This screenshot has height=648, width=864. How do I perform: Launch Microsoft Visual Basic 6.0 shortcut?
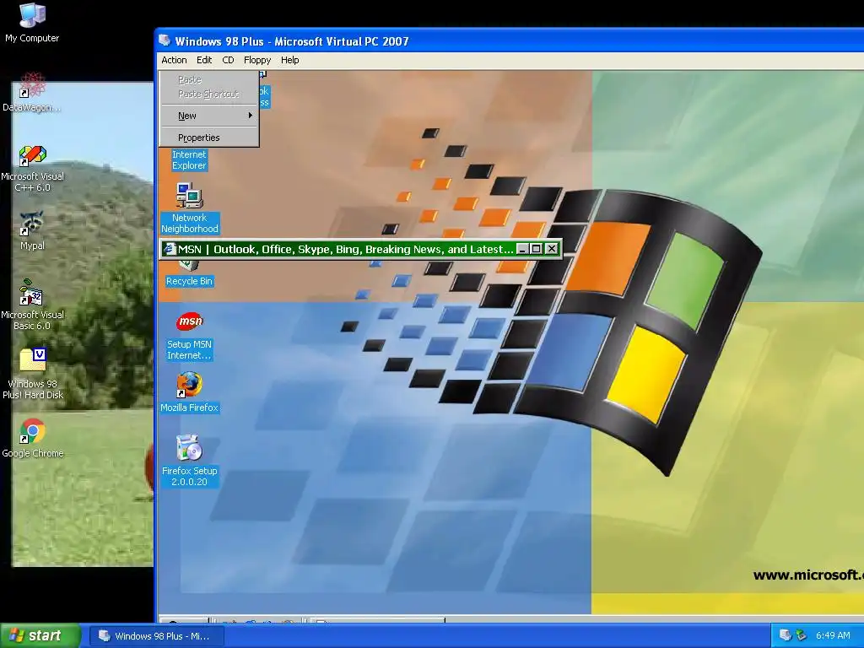tap(32, 305)
